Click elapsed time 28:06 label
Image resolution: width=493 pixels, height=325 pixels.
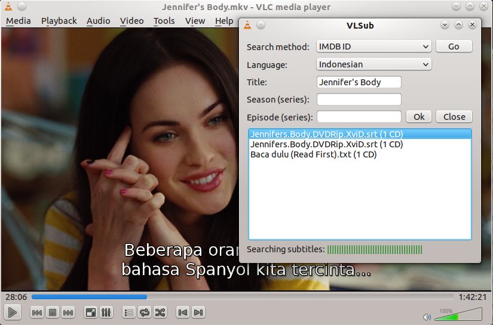click(x=16, y=297)
